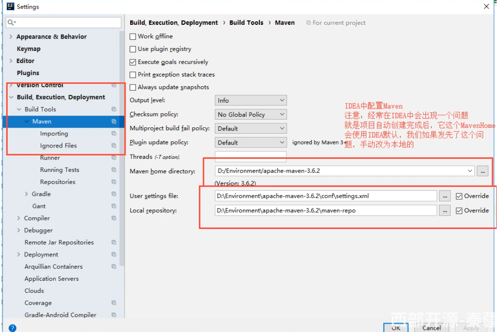The height and width of the screenshot is (332, 498).
Task: Click the help question mark icon
Action: 13,328
